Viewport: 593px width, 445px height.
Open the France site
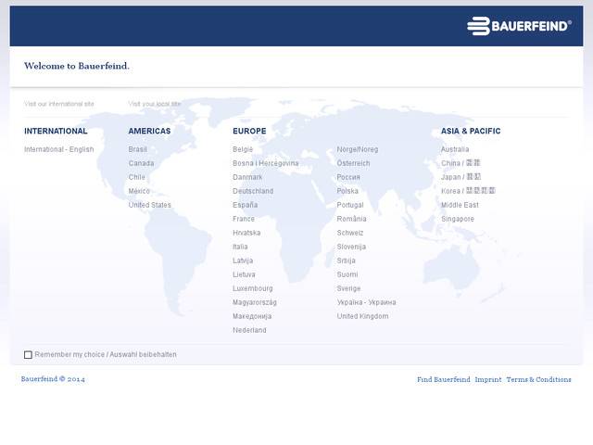pos(244,219)
